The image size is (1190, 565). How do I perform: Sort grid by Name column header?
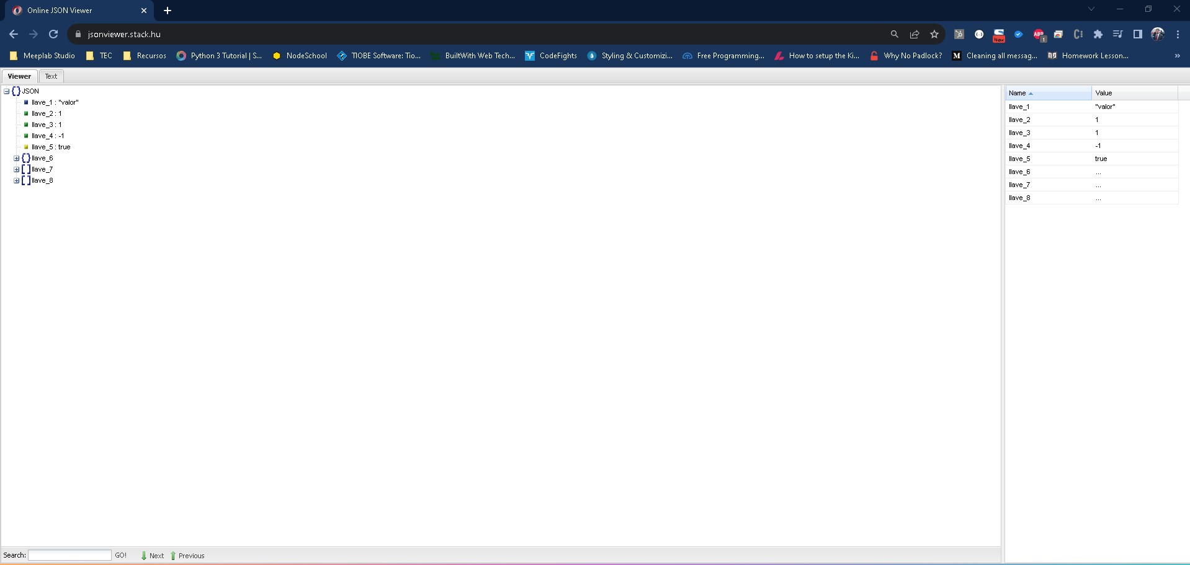coord(1047,93)
